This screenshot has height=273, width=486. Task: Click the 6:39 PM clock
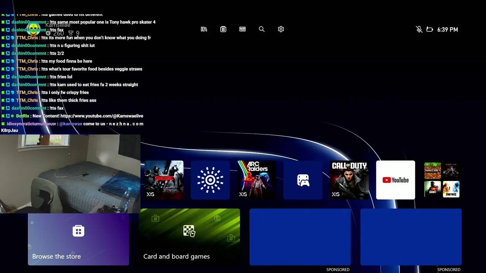[x=448, y=30]
